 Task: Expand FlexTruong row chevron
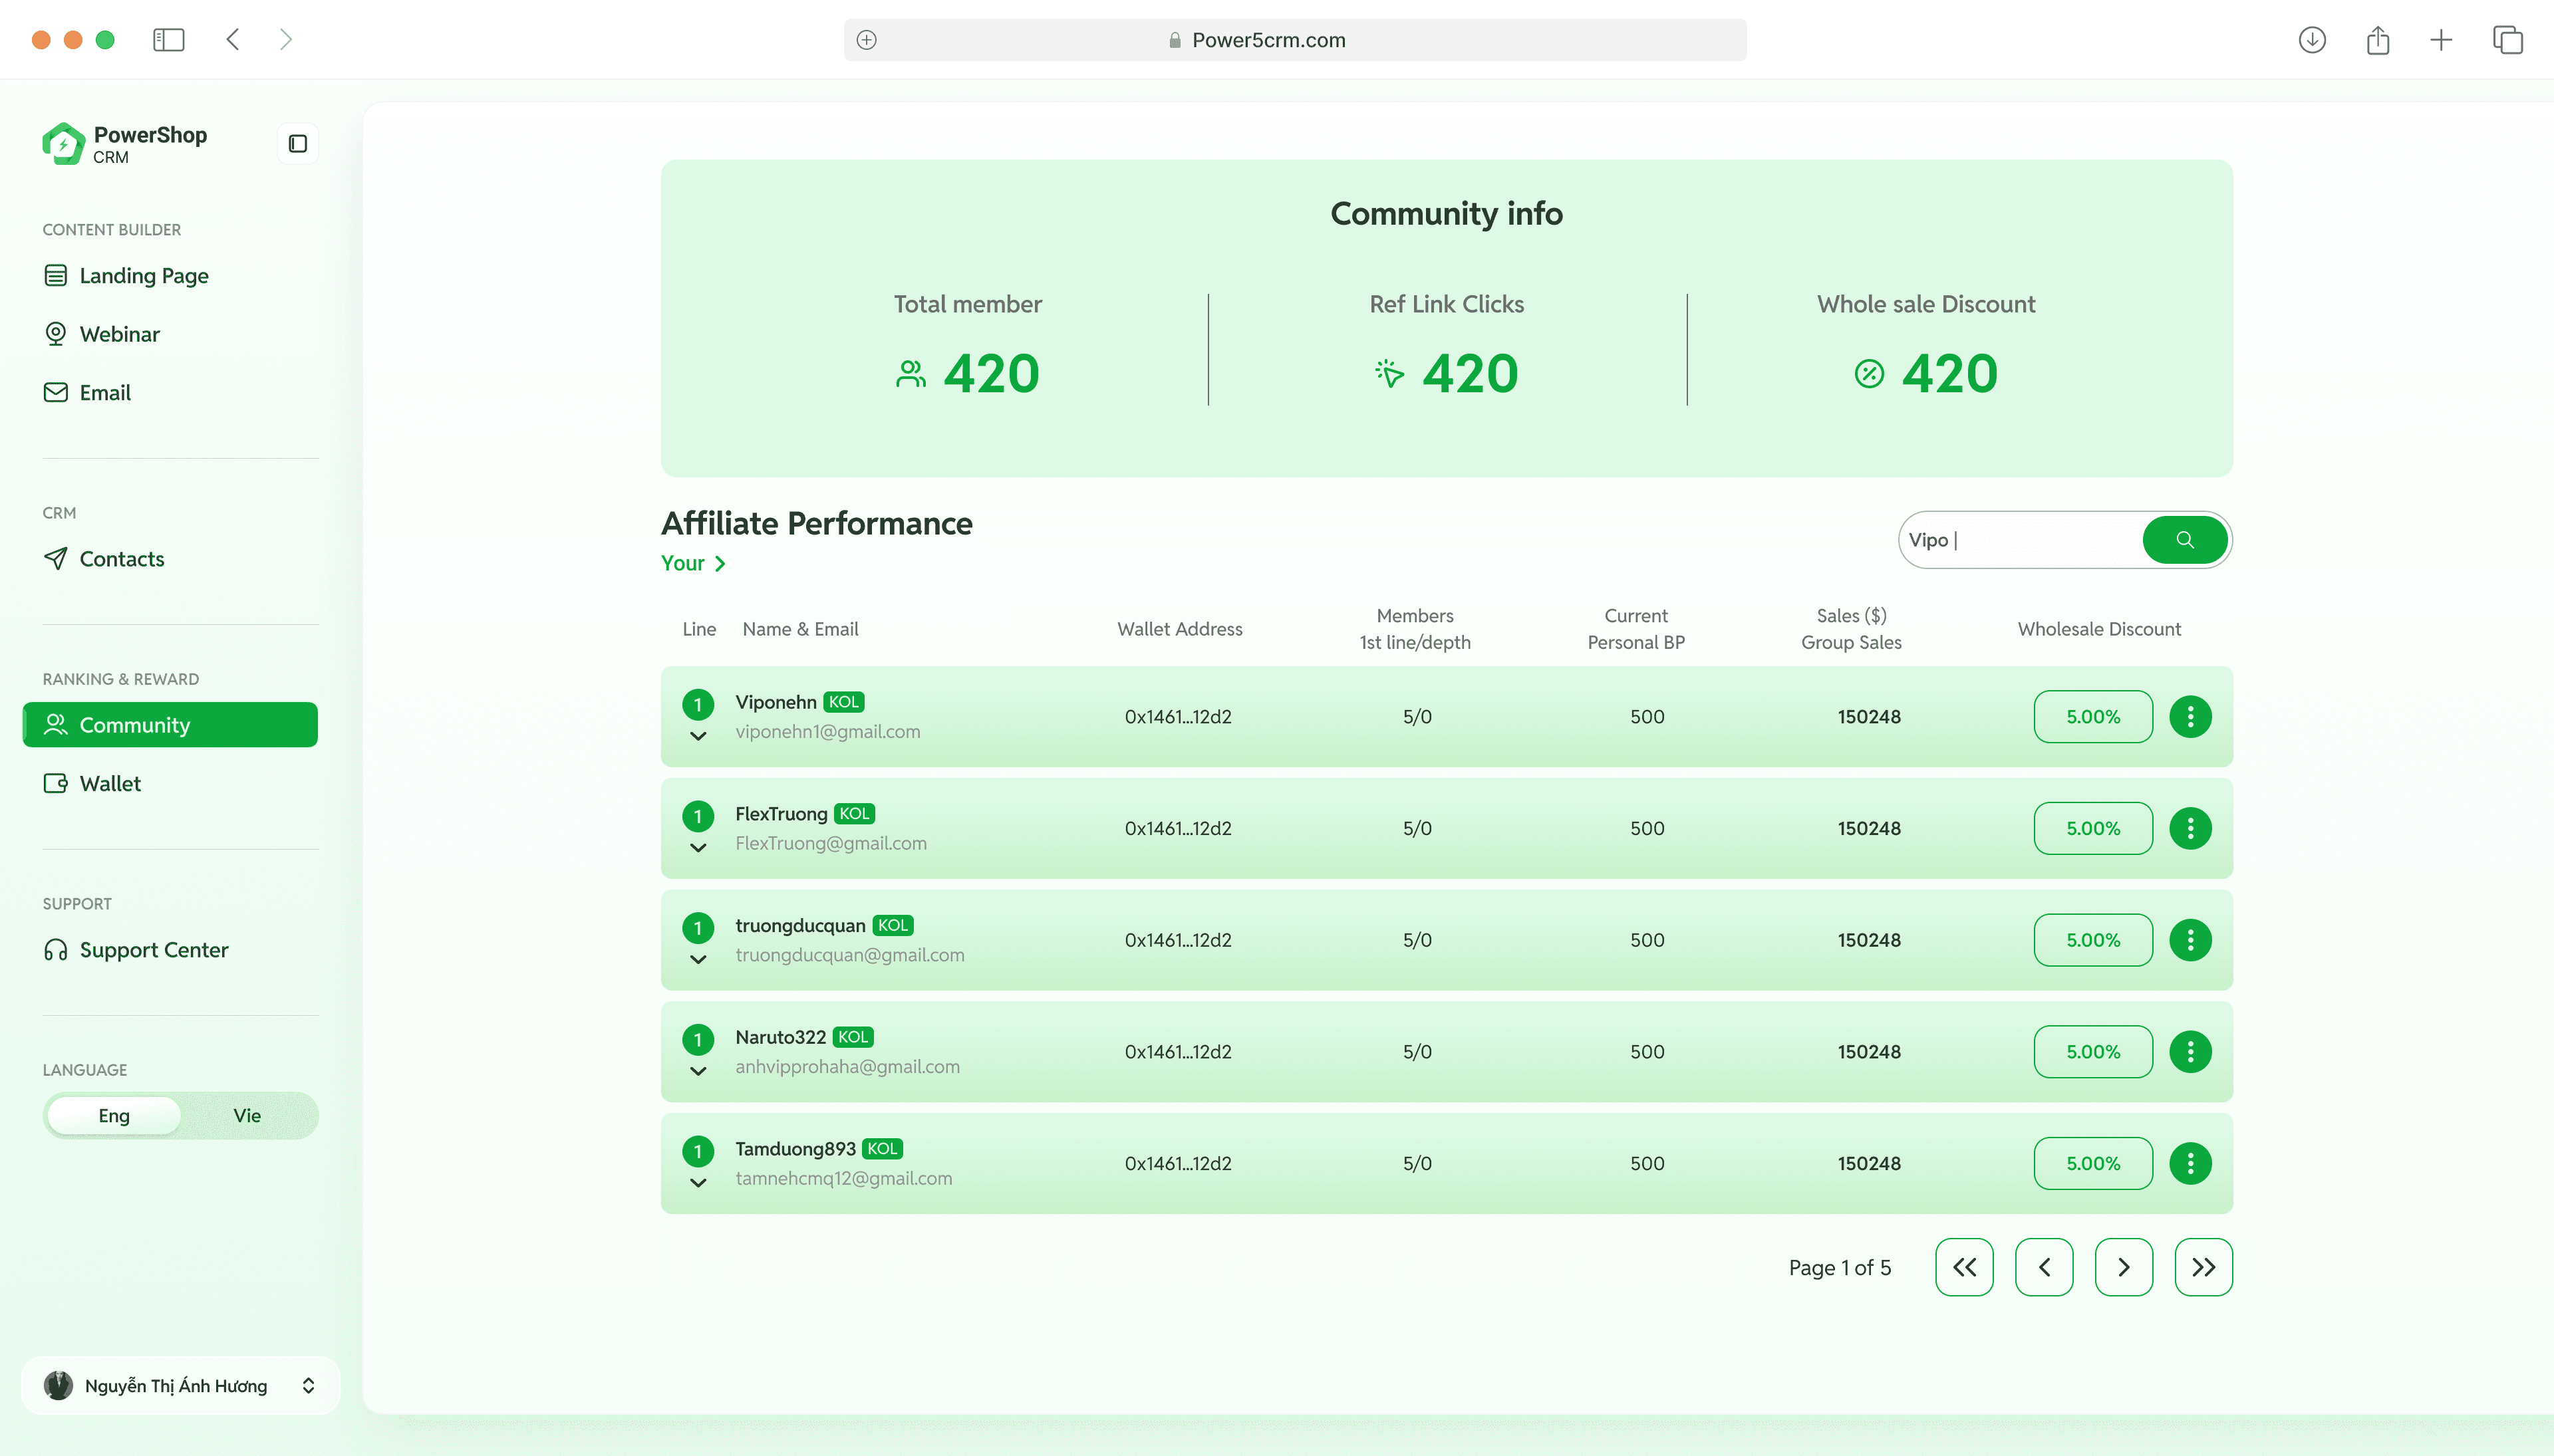(698, 848)
